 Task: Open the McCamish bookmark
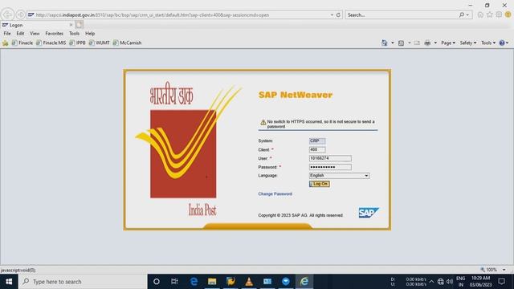point(127,43)
